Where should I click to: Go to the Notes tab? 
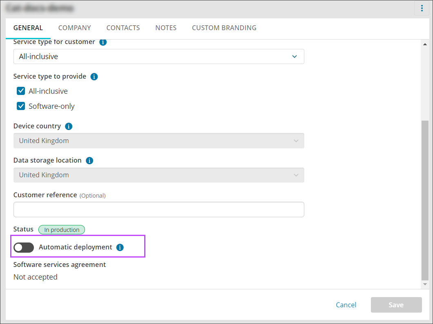(166, 28)
